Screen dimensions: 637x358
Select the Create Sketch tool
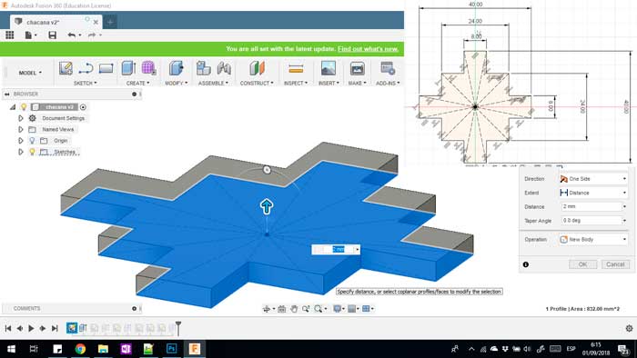(x=66, y=68)
